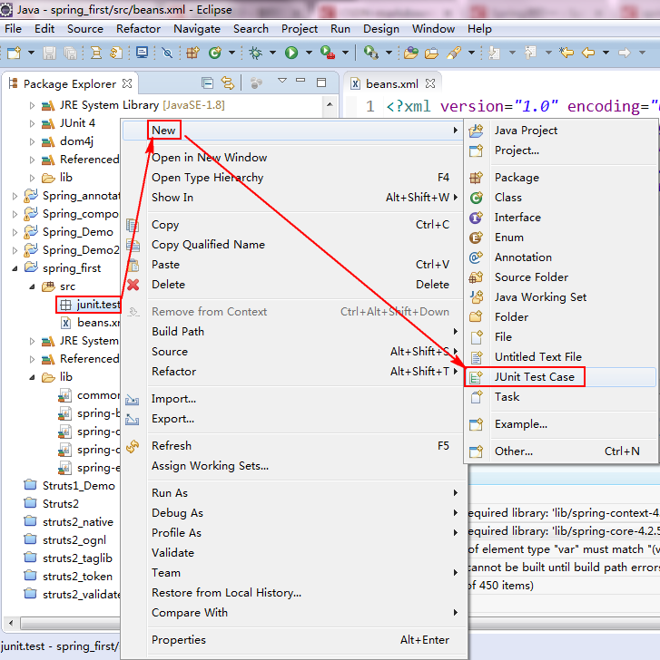Choose Java Project from New submenu
Screen dimensions: 660x660
(x=562, y=131)
